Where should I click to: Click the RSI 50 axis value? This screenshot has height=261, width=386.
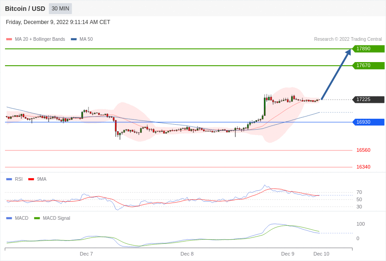pos(359,200)
